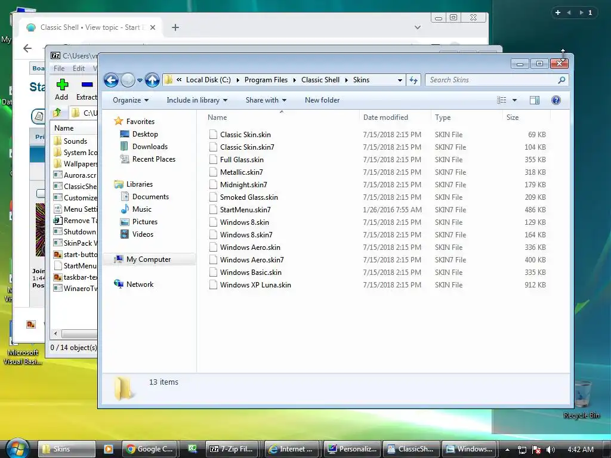Create a New folder
This screenshot has height=458, width=611.
(322, 100)
